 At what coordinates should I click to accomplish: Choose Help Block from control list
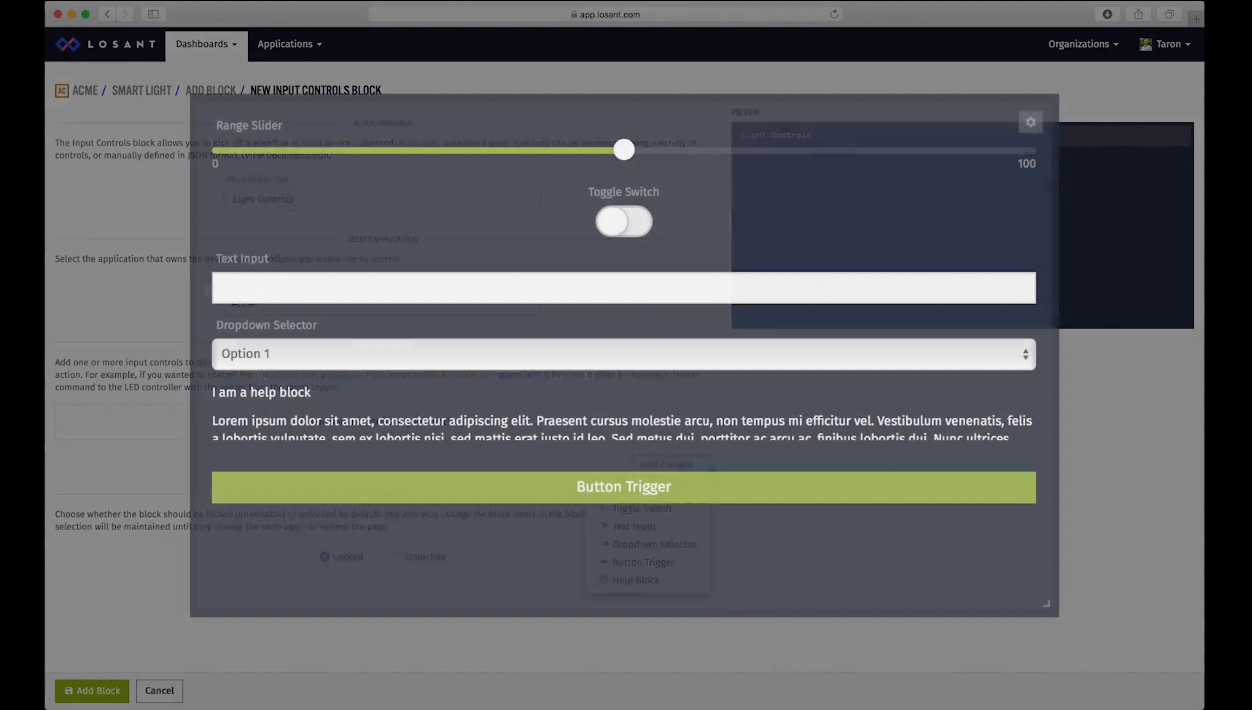[630, 580]
